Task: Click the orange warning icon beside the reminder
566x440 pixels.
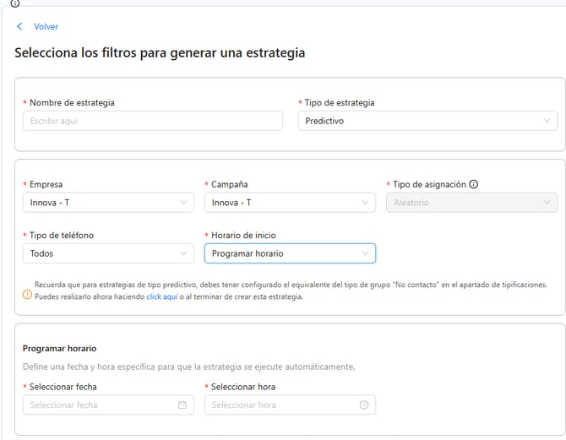Action: 27,296
